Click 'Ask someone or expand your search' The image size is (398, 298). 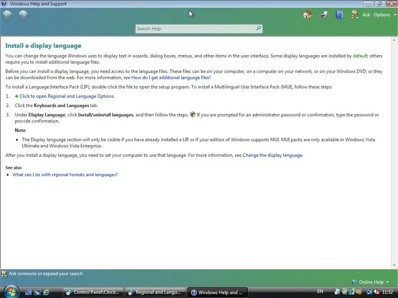point(46,274)
